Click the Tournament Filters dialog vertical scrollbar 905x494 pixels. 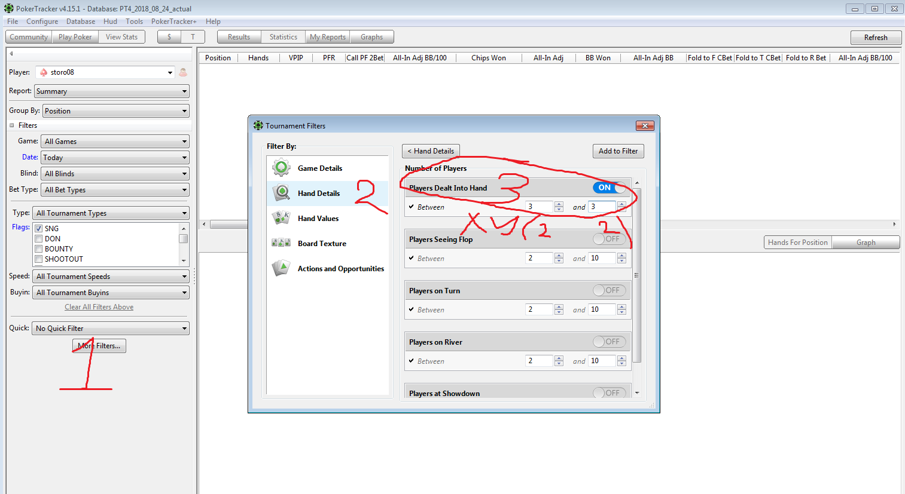pos(636,275)
